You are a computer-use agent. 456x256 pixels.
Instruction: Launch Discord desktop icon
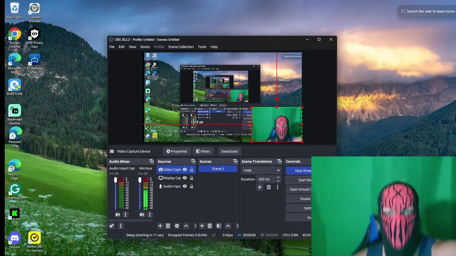(x=15, y=240)
